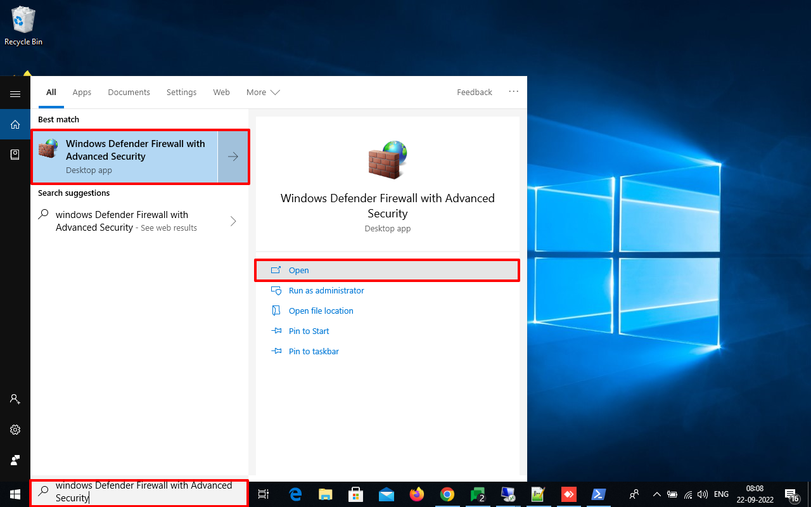Launch Microsoft Edge from taskbar
The image size is (811, 507).
(x=295, y=494)
